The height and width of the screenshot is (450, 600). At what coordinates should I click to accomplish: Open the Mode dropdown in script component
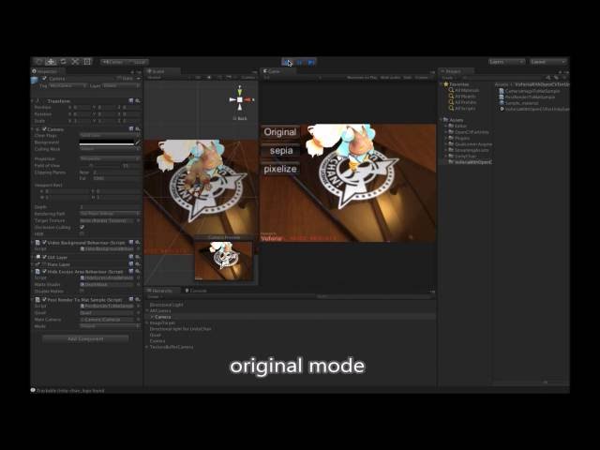click(110, 326)
